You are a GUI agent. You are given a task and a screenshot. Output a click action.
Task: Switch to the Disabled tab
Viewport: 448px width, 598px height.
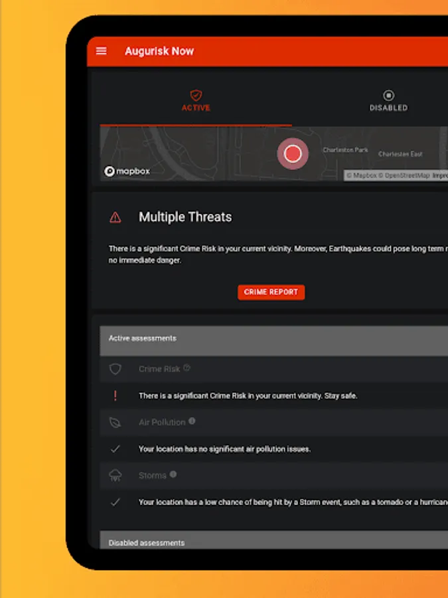click(388, 101)
